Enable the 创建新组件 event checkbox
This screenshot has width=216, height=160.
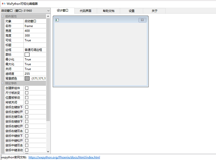tap(27, 88)
